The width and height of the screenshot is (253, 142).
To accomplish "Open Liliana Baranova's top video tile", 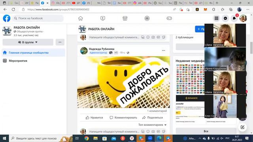I will [x=225, y=35].
